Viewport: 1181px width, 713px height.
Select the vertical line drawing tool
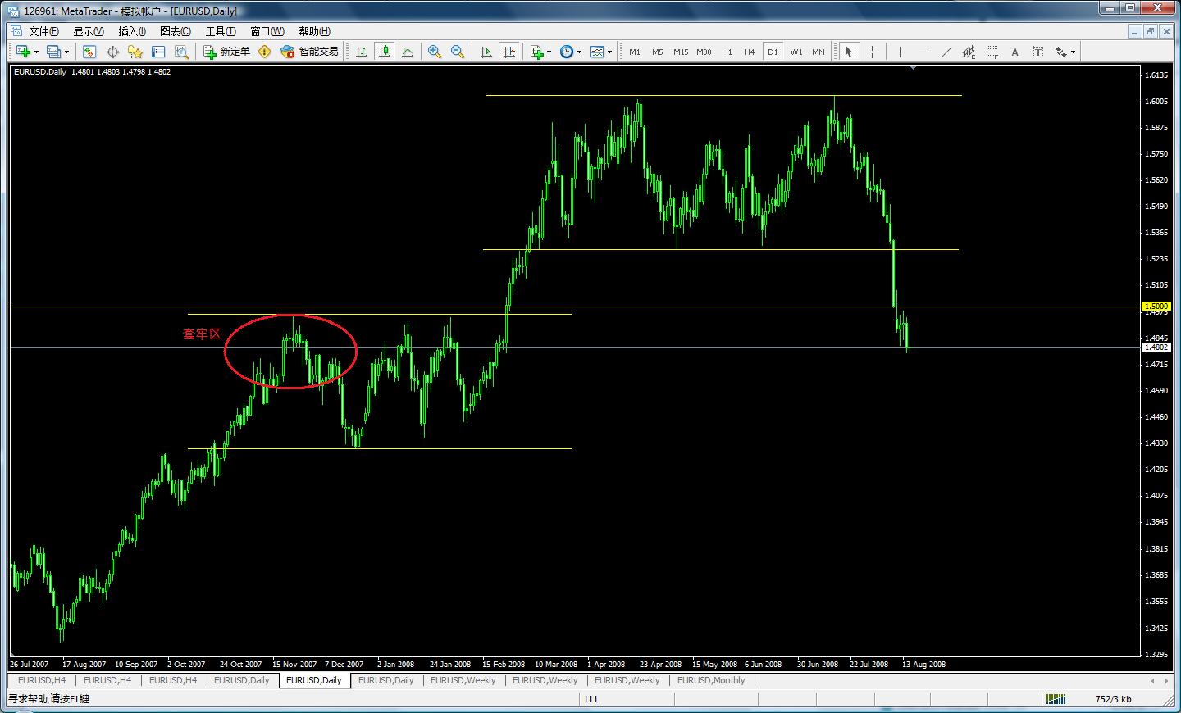pyautogui.click(x=900, y=52)
